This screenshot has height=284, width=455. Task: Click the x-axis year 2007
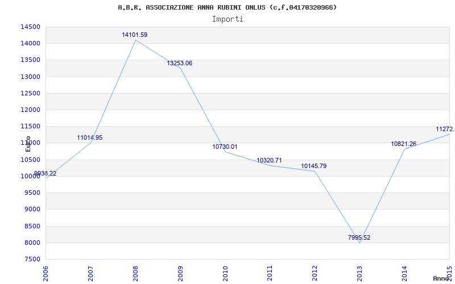pos(90,273)
